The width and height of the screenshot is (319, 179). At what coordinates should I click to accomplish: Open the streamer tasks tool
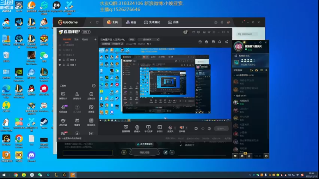tap(91, 96)
